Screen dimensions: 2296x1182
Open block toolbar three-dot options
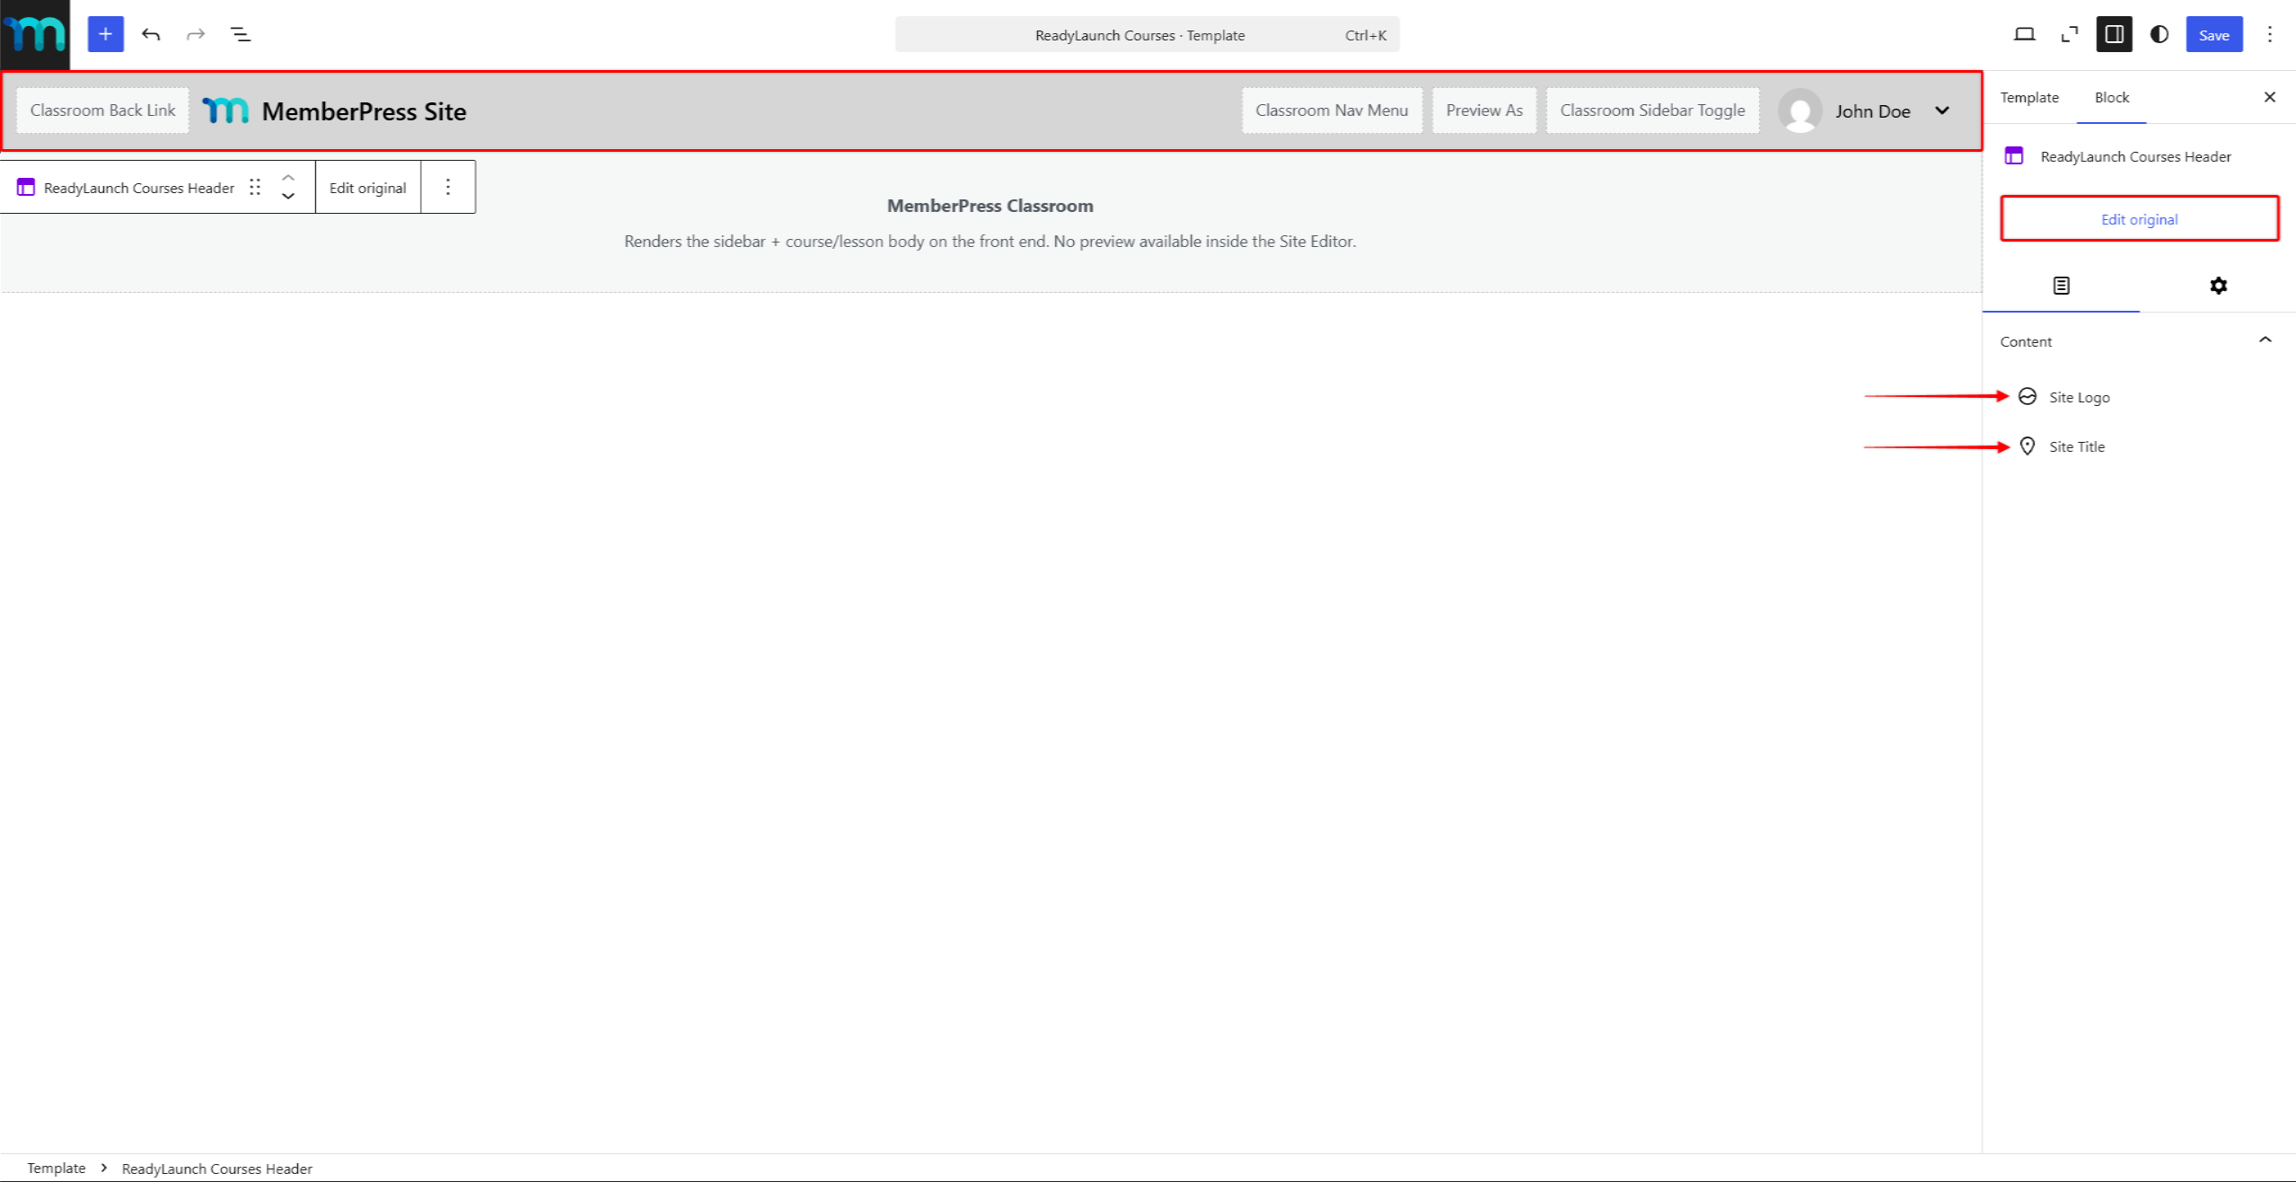[x=447, y=187]
